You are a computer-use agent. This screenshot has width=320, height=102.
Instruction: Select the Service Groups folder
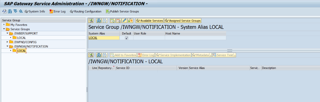coord(20,29)
